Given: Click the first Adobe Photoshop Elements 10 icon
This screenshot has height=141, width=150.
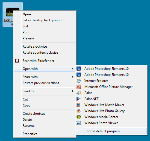Looking at the screenshot, I should 79,69.
